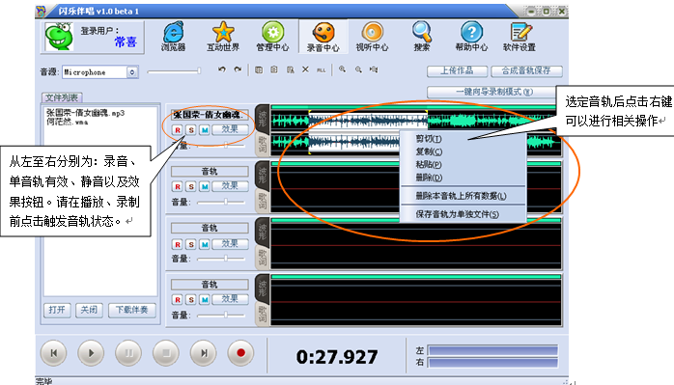Open 软件设置 notepad icon

click(520, 37)
